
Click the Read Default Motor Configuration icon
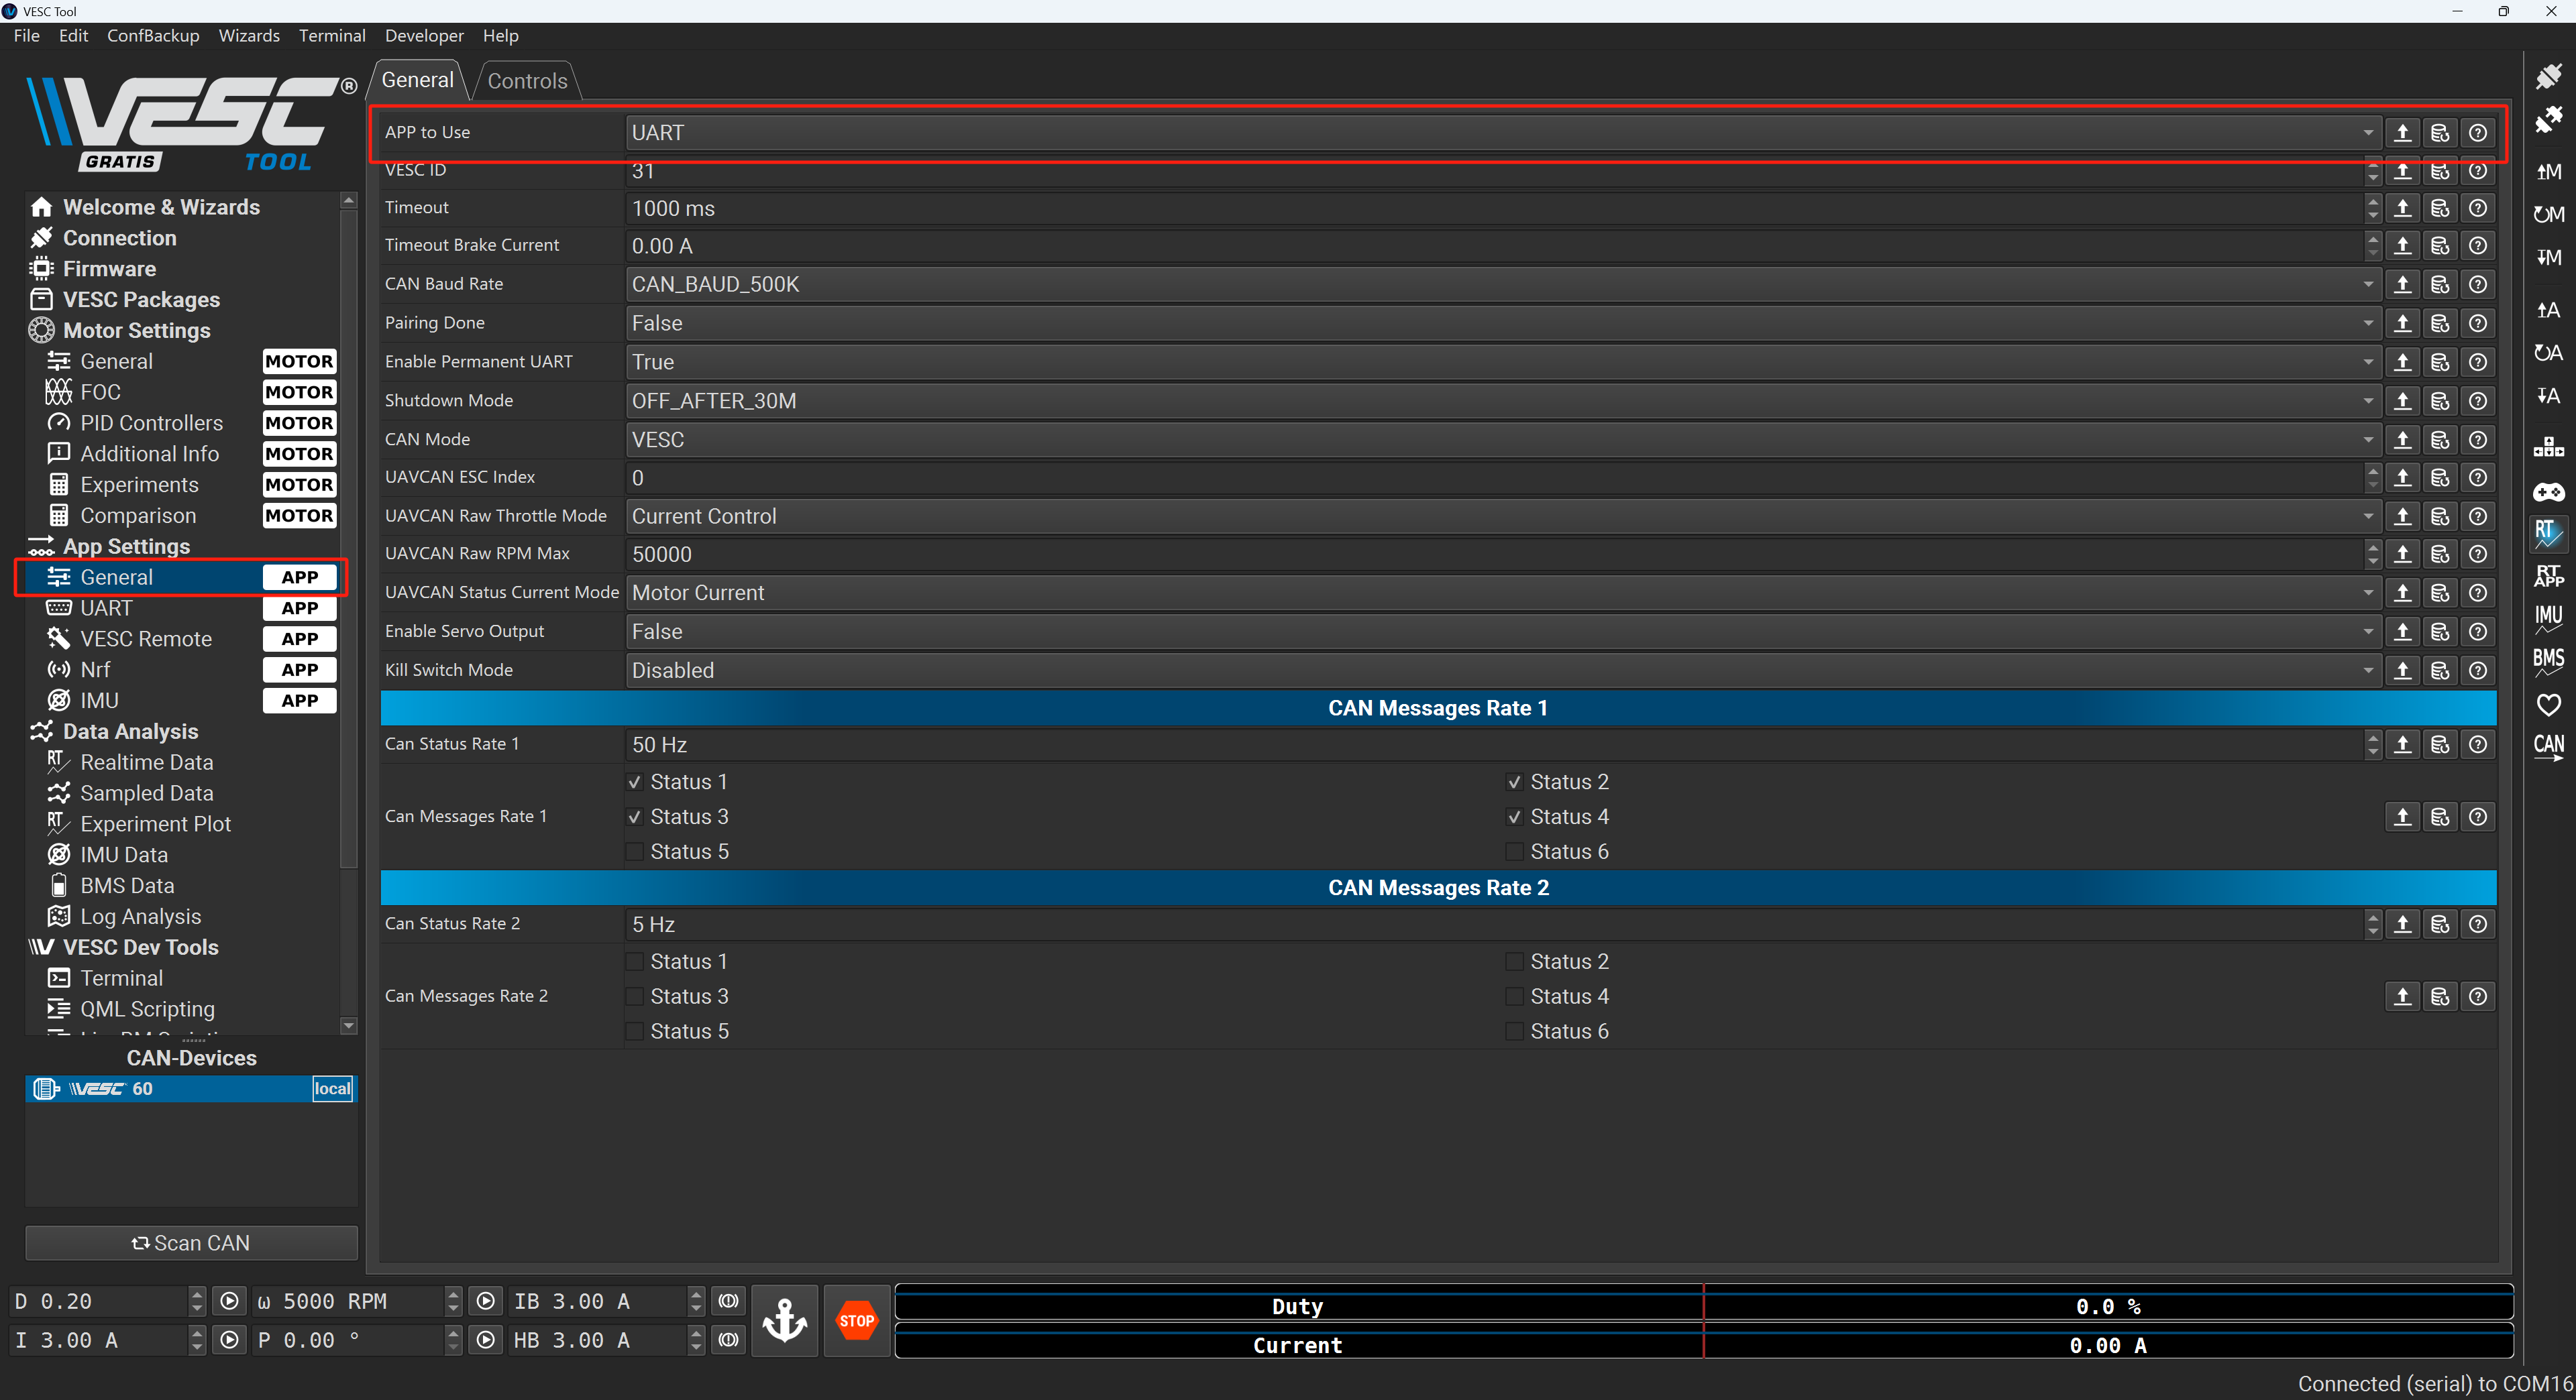point(2548,214)
